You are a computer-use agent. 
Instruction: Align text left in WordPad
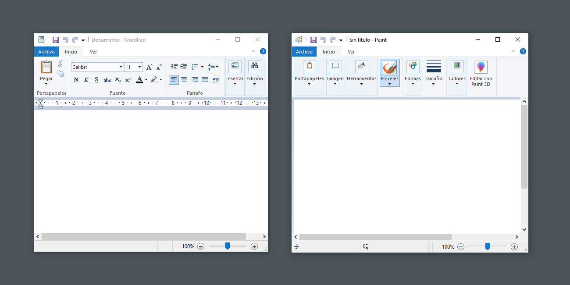click(x=174, y=80)
